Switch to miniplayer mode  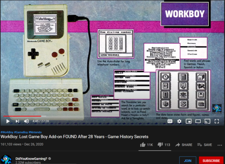tap(188, 121)
